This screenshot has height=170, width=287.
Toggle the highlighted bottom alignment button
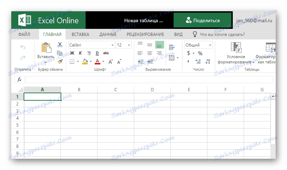tap(160, 45)
